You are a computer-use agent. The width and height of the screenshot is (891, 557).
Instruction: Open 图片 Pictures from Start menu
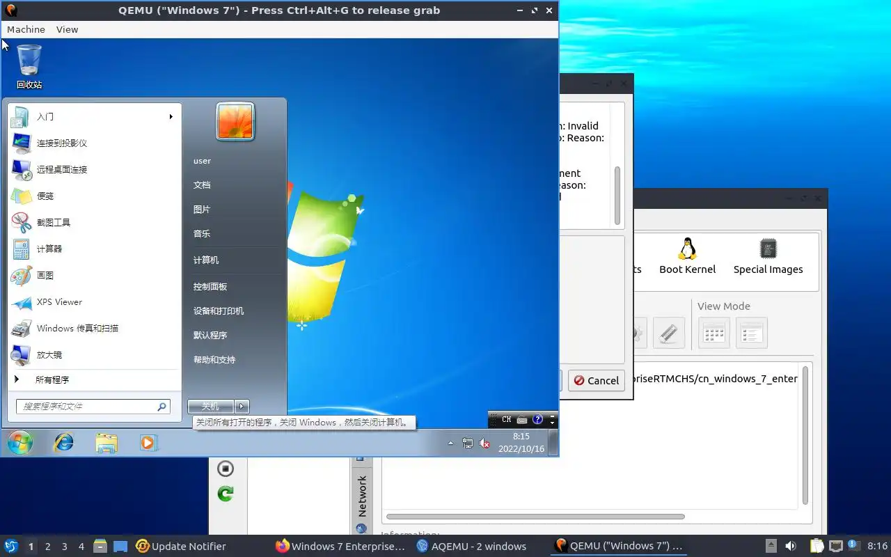[x=202, y=209]
